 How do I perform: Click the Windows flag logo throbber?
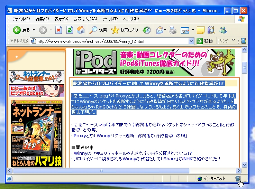[x=242, y=19]
